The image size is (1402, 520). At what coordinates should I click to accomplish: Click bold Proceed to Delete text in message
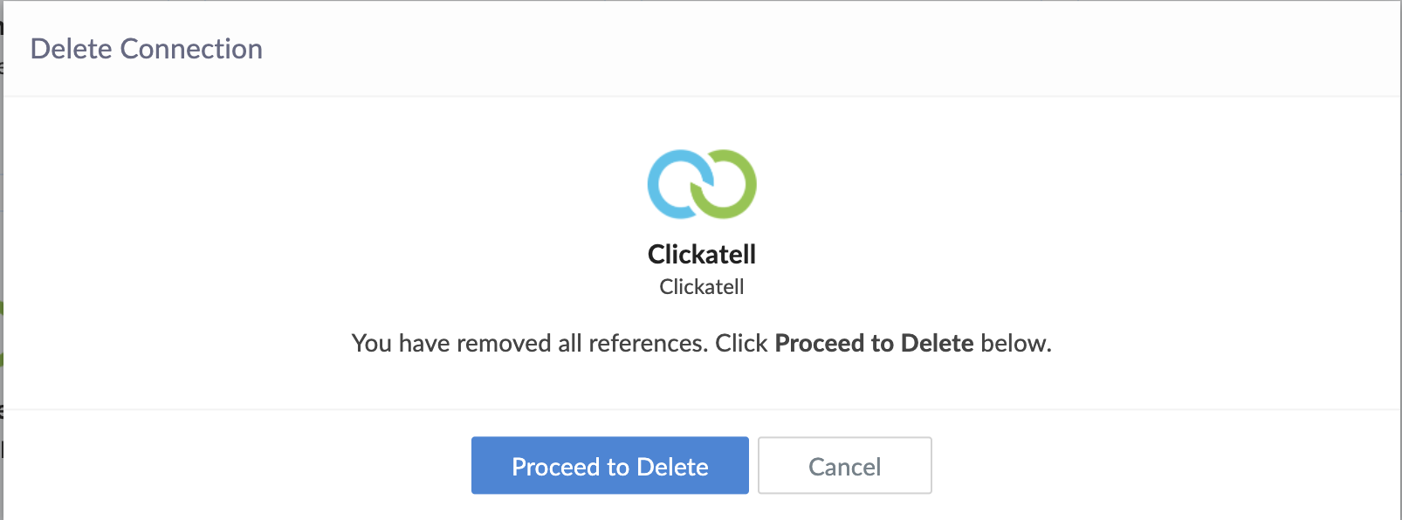(x=874, y=343)
